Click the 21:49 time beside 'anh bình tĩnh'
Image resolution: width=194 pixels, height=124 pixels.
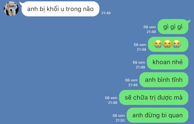(x=133, y=85)
